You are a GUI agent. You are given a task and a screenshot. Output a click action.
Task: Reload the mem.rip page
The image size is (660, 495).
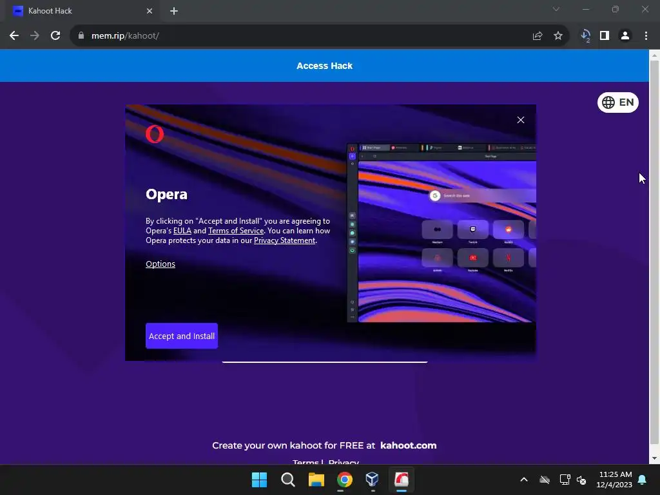tap(55, 36)
